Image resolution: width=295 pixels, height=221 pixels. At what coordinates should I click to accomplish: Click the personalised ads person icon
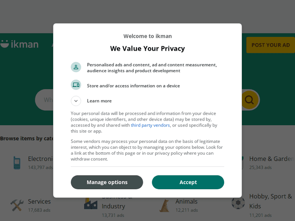(76, 67)
